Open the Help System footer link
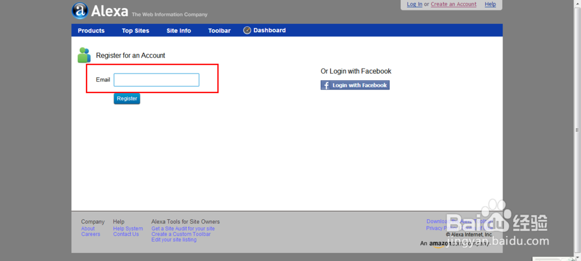 (128, 229)
